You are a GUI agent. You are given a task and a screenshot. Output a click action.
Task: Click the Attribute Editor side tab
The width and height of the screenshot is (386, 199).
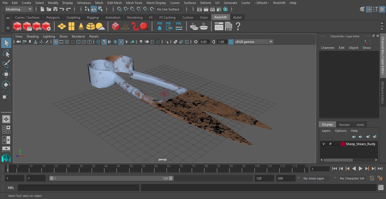(383, 93)
